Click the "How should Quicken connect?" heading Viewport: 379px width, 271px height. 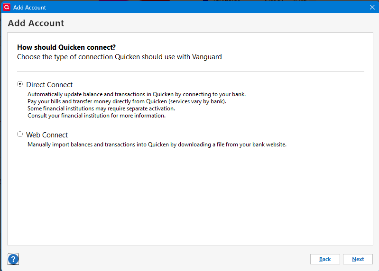click(x=66, y=47)
